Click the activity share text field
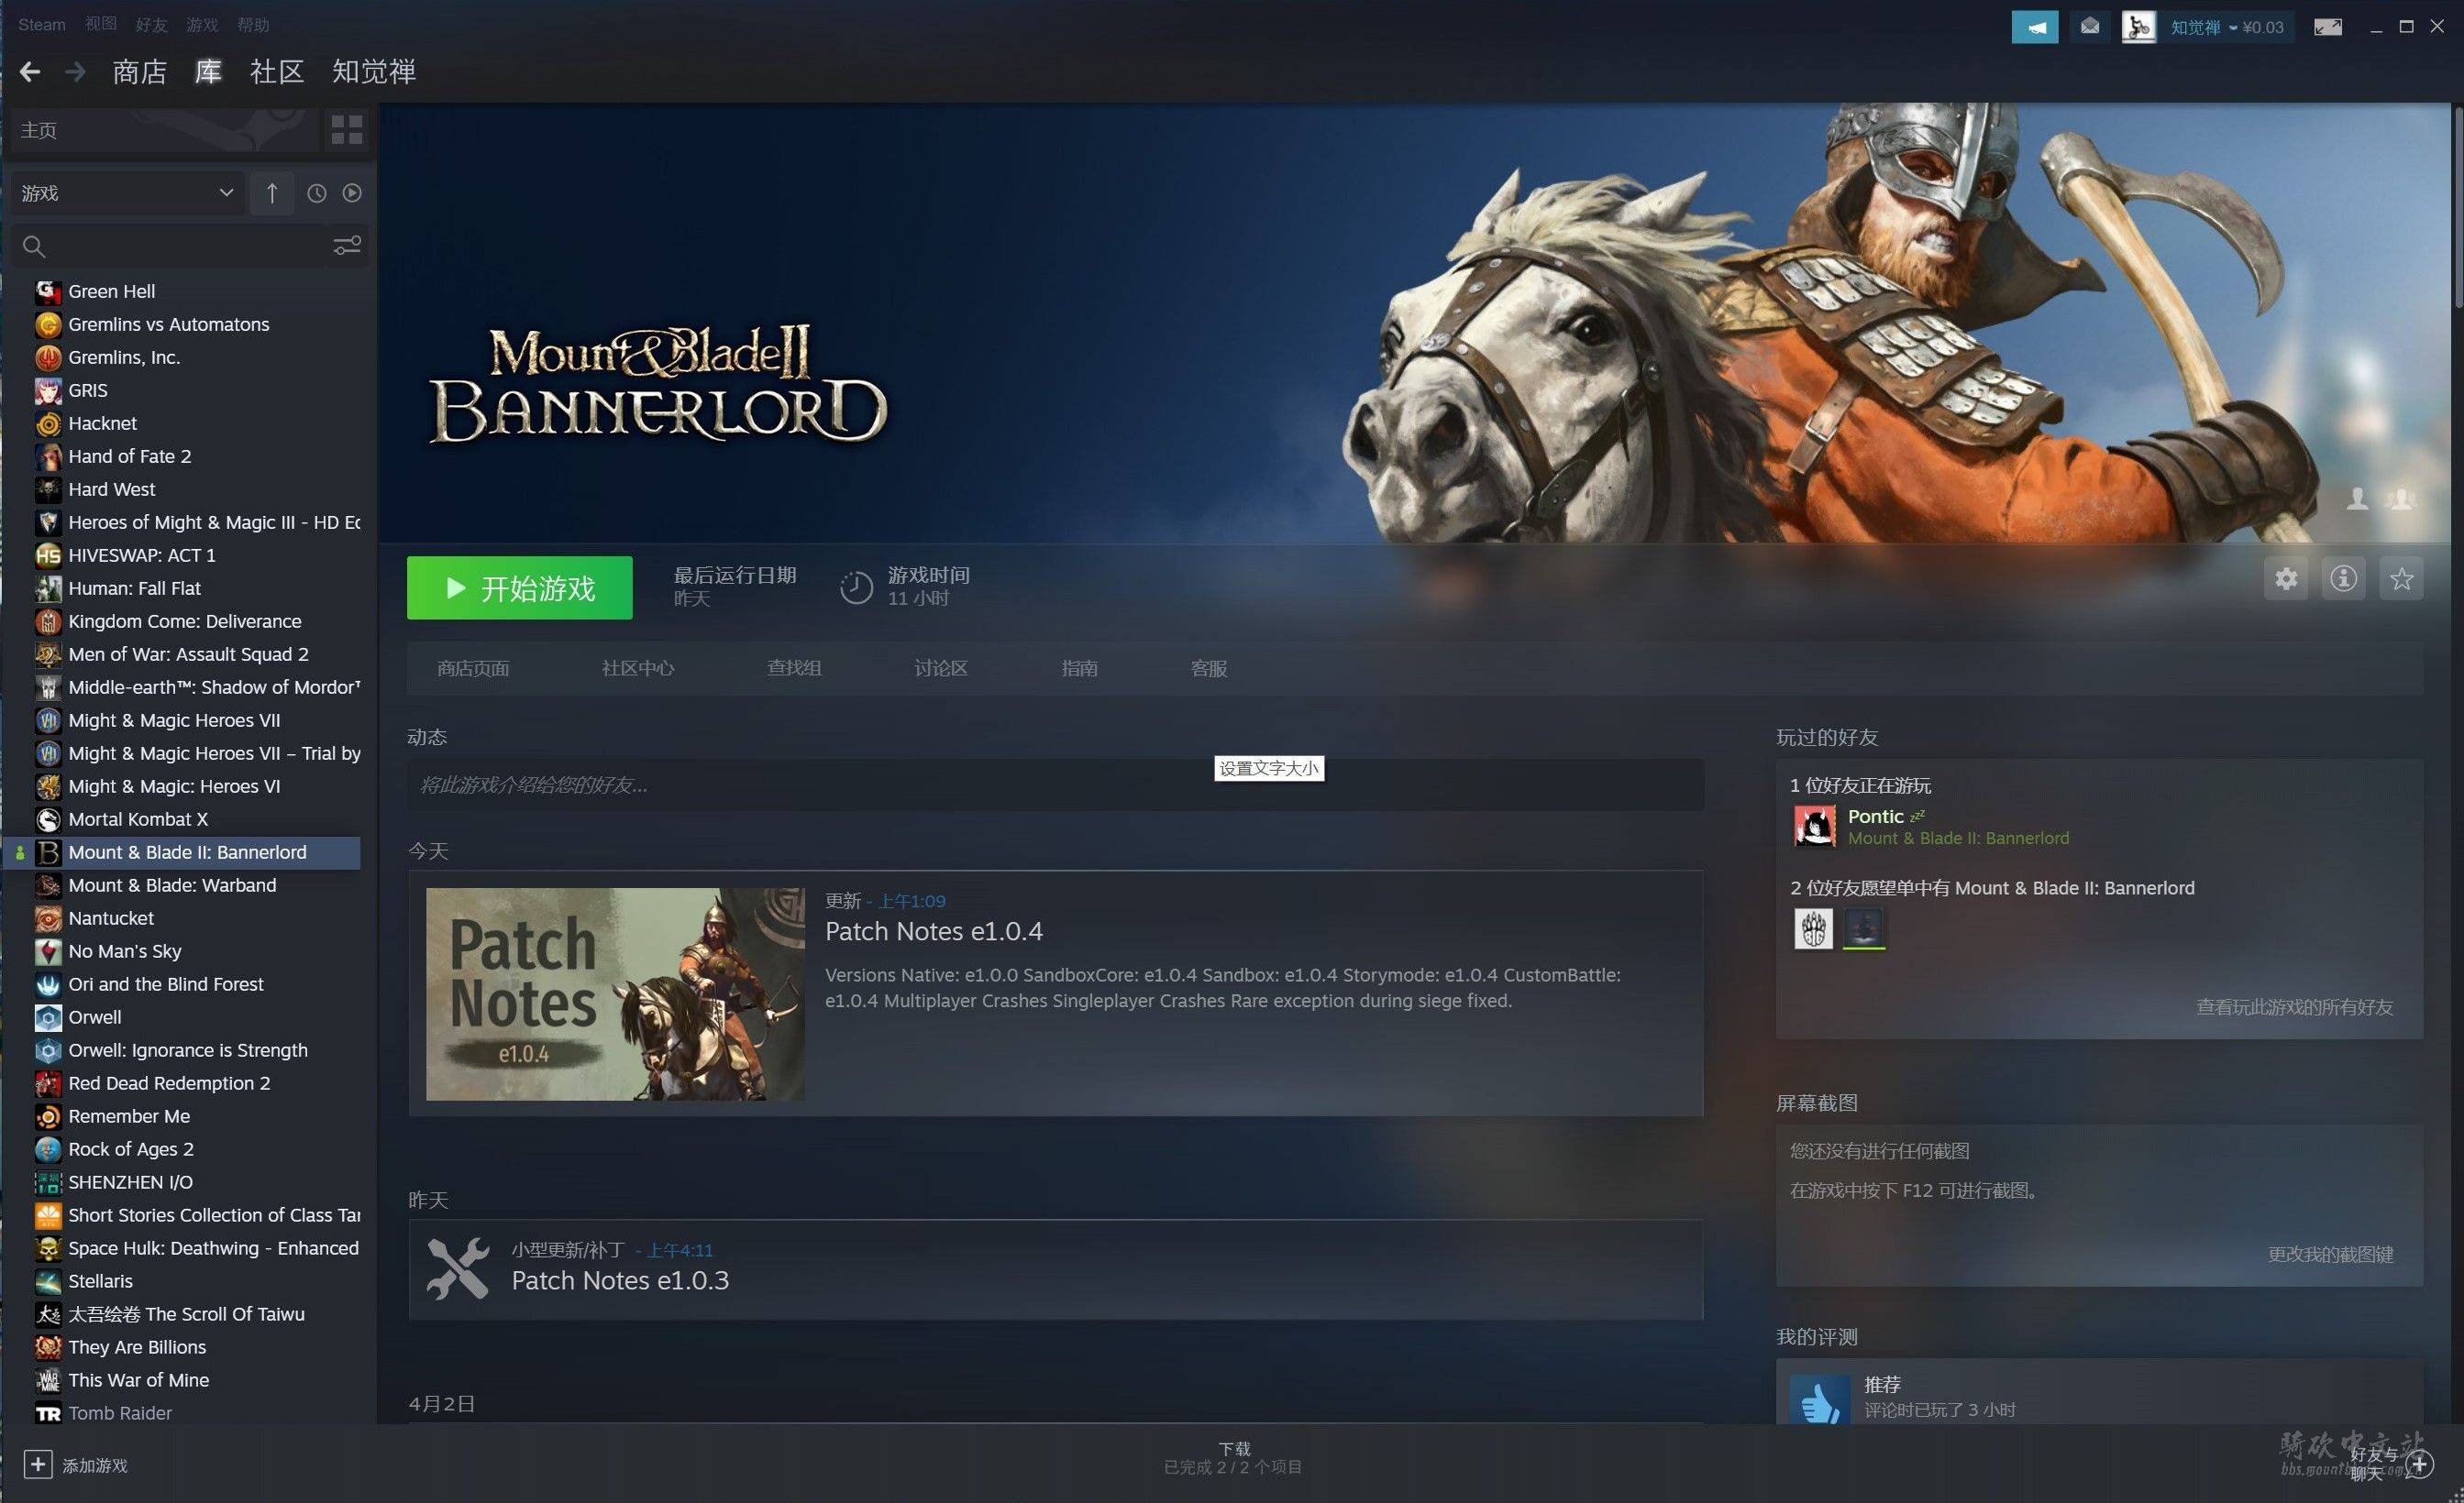Screen dimensions: 2464x1503 [1055, 785]
